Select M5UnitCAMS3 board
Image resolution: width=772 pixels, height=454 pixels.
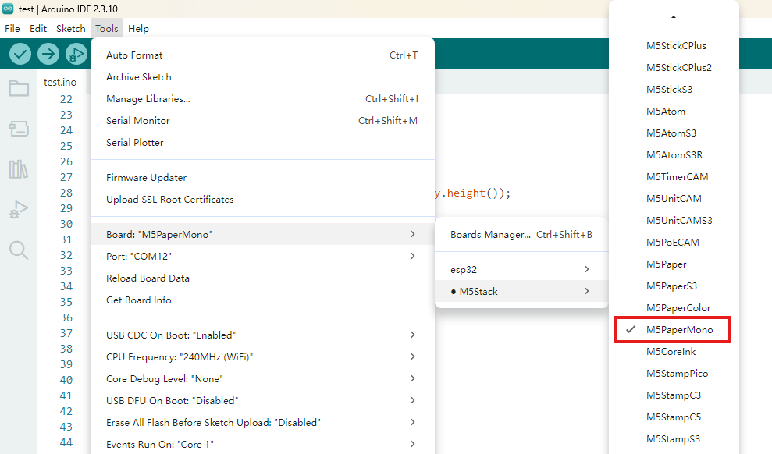(x=674, y=220)
